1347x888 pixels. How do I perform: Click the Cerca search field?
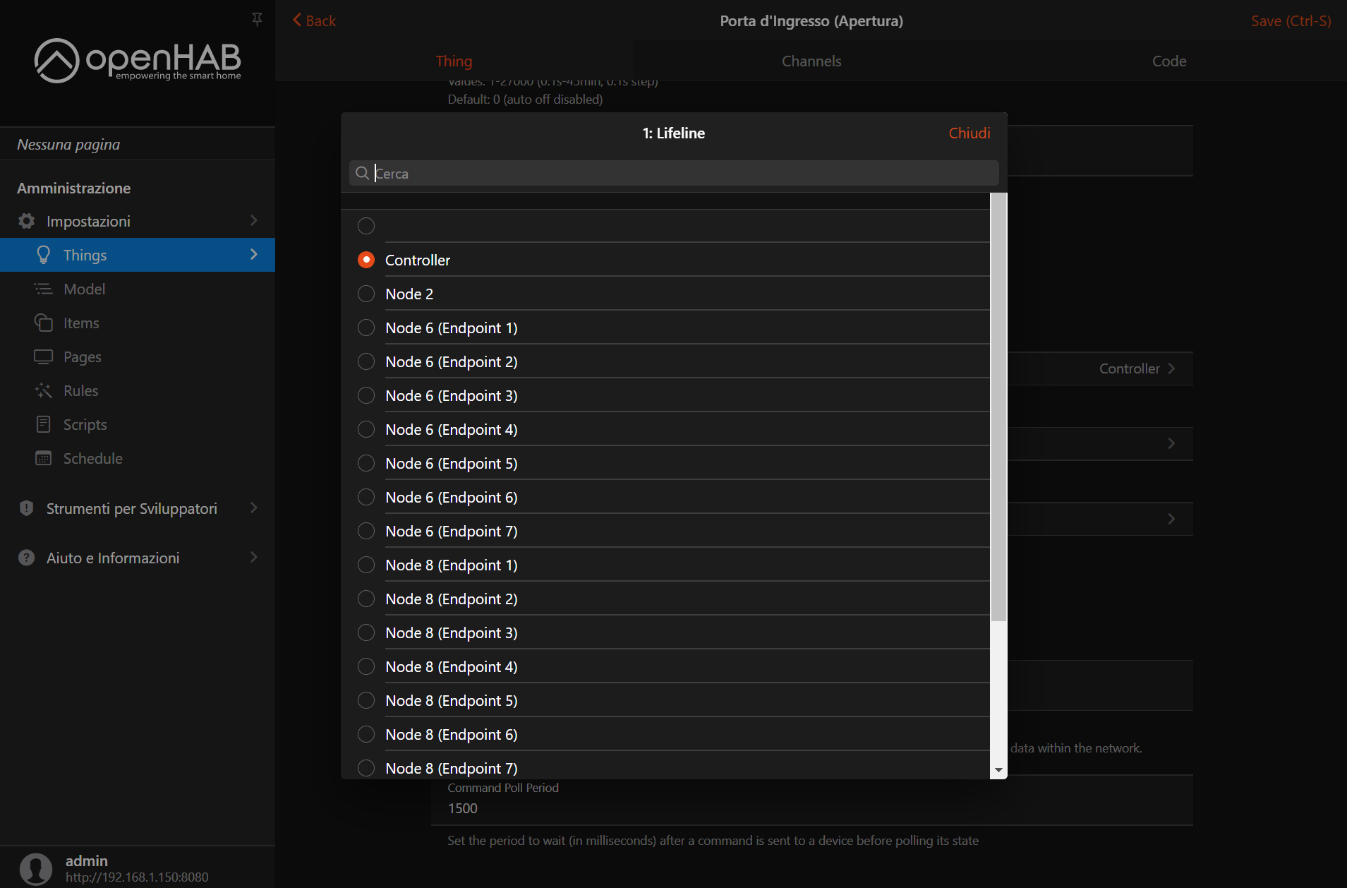(x=672, y=173)
